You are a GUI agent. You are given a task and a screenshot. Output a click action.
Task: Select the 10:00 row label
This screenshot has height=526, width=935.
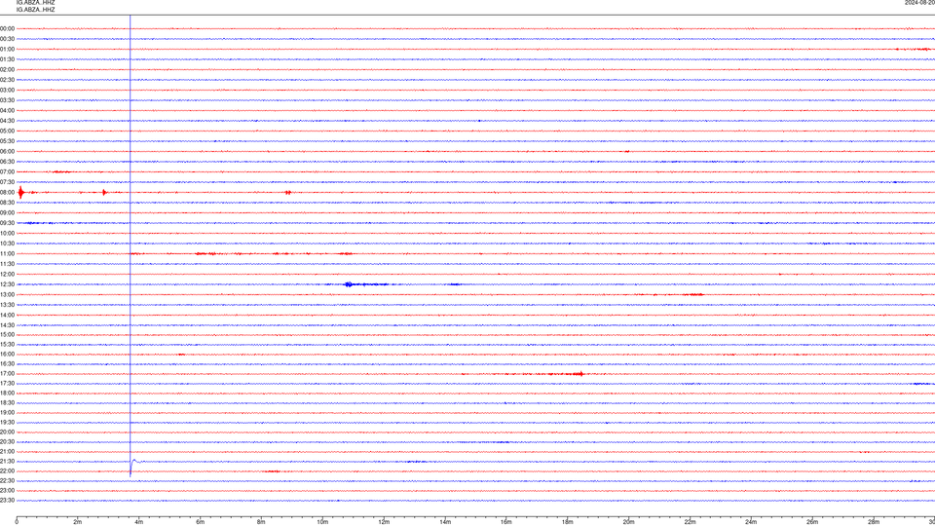[7, 233]
